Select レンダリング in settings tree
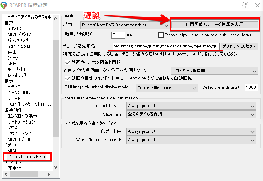 [17, 75]
